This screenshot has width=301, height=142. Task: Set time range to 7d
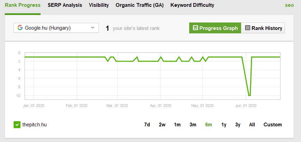tap(147, 125)
